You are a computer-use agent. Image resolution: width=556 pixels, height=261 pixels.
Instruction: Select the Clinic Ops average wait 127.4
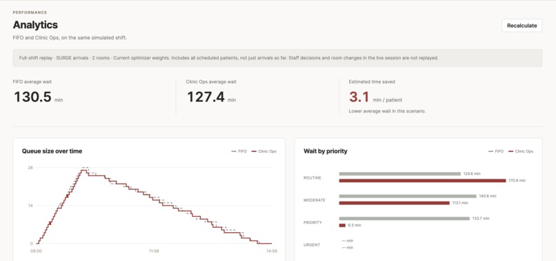coord(206,97)
